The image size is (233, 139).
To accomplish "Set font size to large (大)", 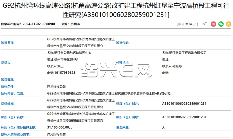I will 187,24.
